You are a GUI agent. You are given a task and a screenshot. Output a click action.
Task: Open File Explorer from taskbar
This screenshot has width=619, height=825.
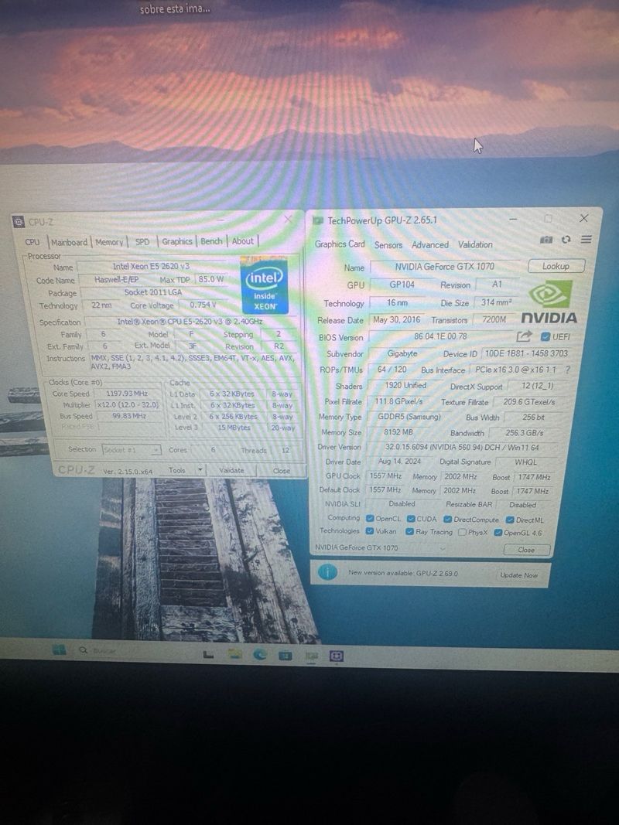point(234,654)
